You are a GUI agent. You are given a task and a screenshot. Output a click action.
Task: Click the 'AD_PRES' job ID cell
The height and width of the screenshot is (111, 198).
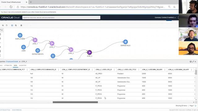point(99,74)
